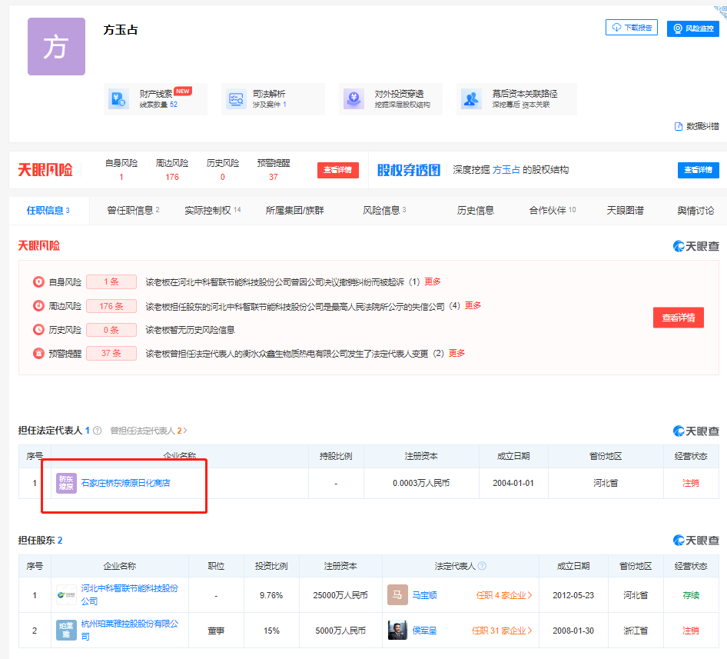This screenshot has width=727, height=659.
Task: Open the 幕后资本关联路径 icon
Action: pyautogui.click(x=471, y=99)
